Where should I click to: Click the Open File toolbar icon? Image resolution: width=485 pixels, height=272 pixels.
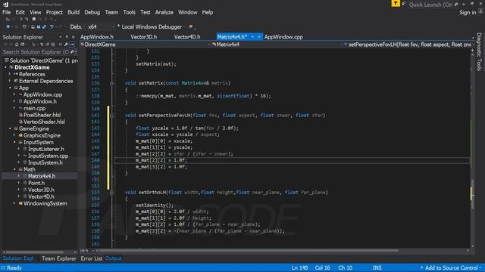pos(33,27)
